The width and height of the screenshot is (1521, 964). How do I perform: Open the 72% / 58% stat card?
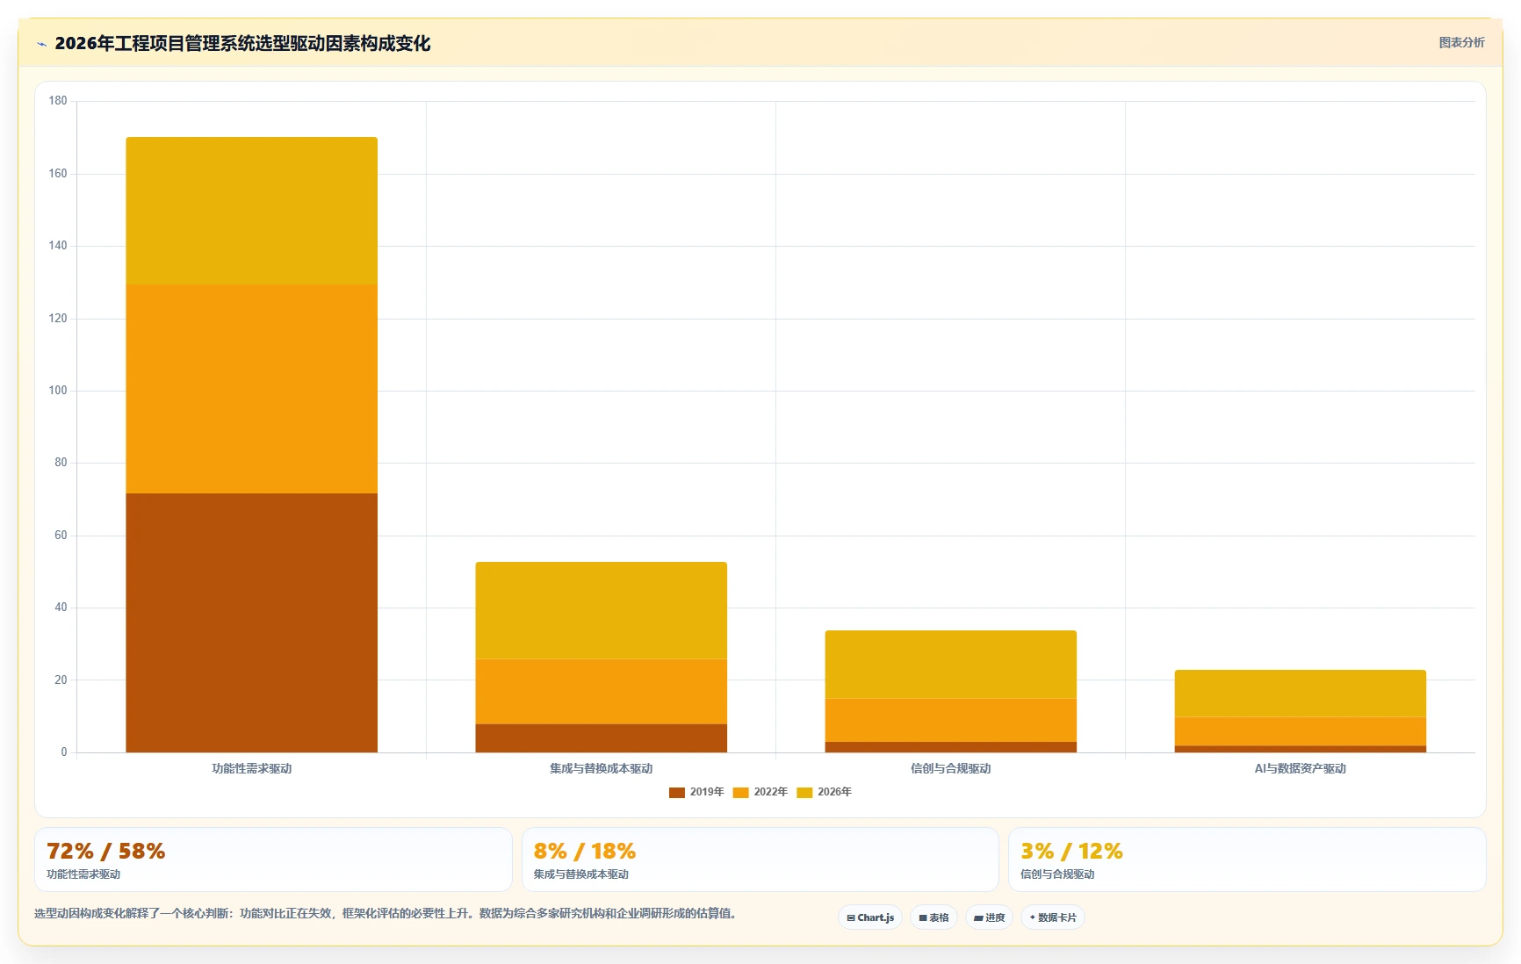(273, 860)
